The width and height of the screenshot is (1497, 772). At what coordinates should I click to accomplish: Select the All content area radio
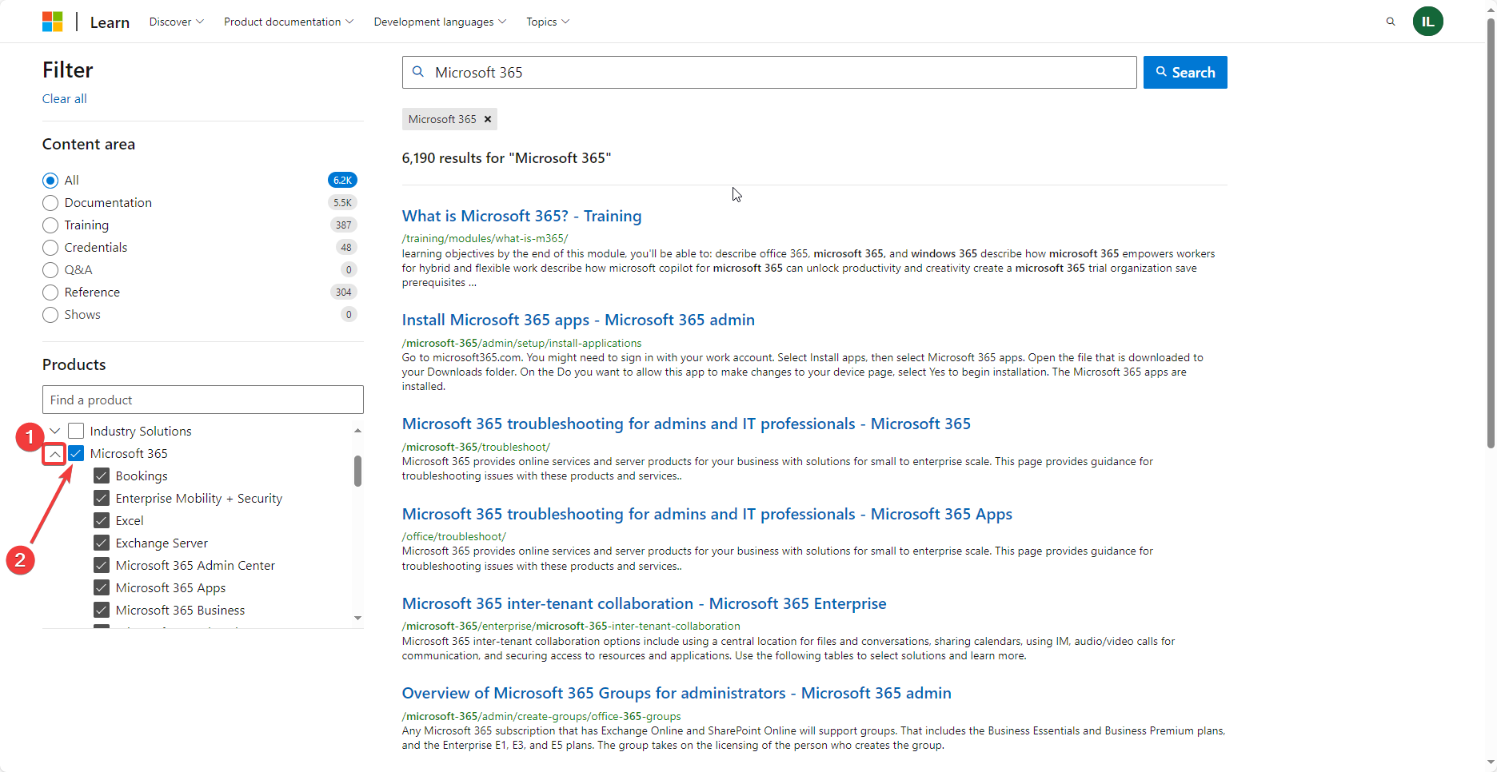coord(50,181)
